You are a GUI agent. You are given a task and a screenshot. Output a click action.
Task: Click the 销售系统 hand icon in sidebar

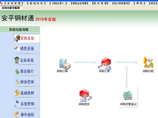point(17,49)
